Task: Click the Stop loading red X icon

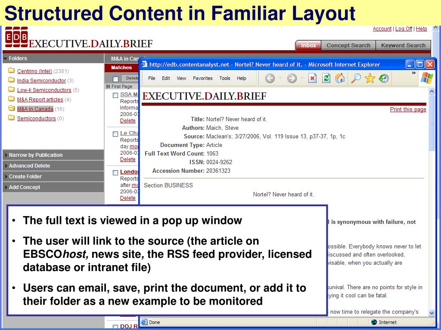Action: (312, 78)
